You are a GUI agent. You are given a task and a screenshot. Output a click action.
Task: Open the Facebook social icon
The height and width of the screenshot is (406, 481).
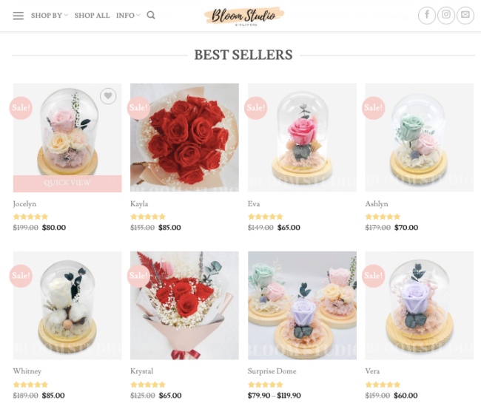(427, 15)
